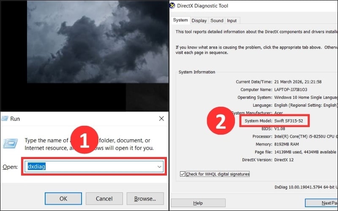Click the DirectX Diagnostic Tool window title

click(202, 6)
